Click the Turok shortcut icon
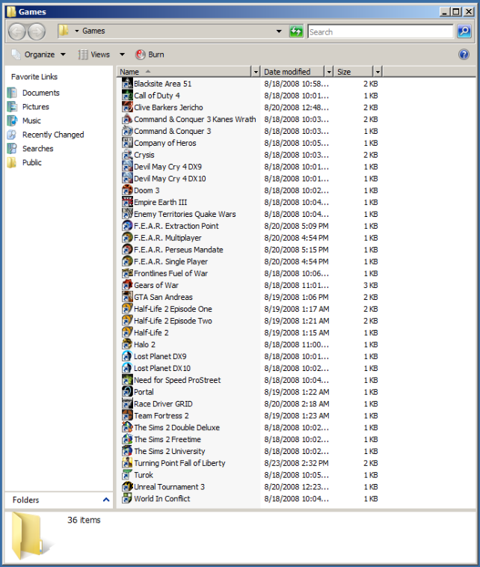Viewport: 480px width, 567px height. (127, 475)
